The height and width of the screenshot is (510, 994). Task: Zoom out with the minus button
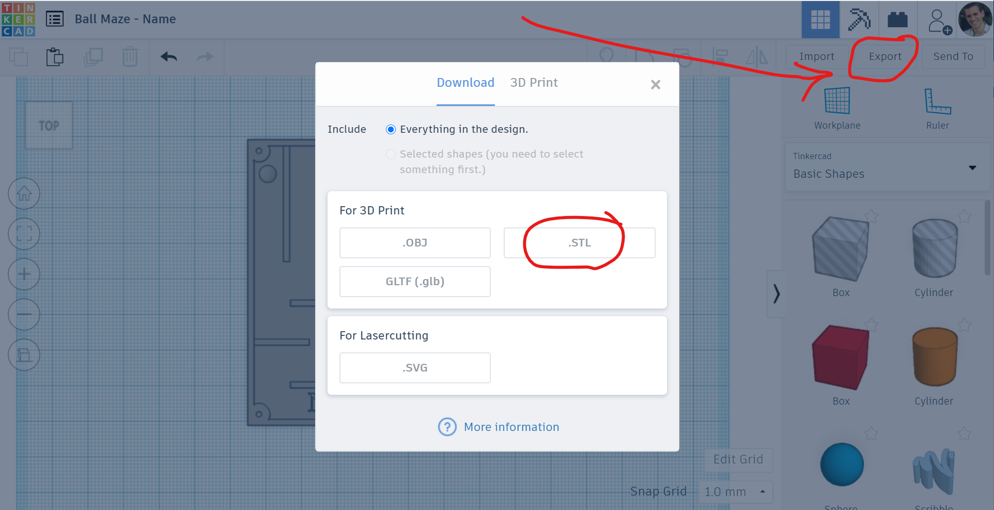tap(24, 314)
